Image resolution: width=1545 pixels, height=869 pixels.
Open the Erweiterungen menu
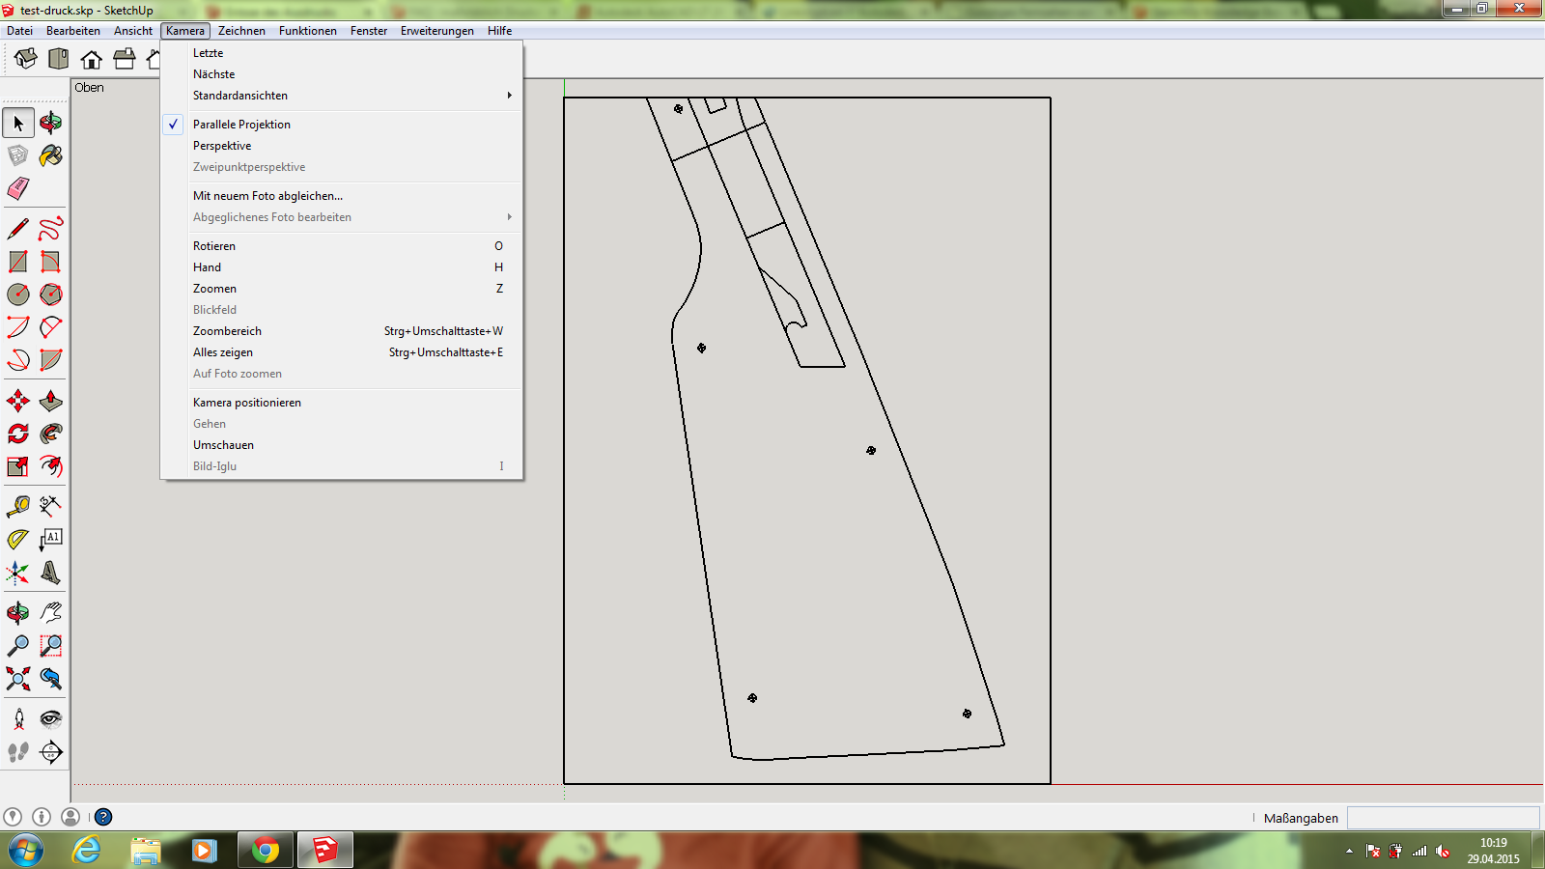coord(436,31)
